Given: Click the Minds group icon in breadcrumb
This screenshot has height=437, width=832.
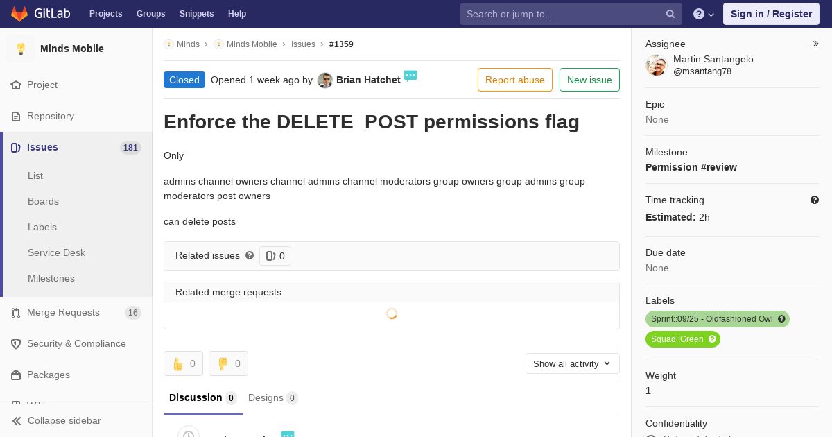Looking at the screenshot, I should (168, 44).
